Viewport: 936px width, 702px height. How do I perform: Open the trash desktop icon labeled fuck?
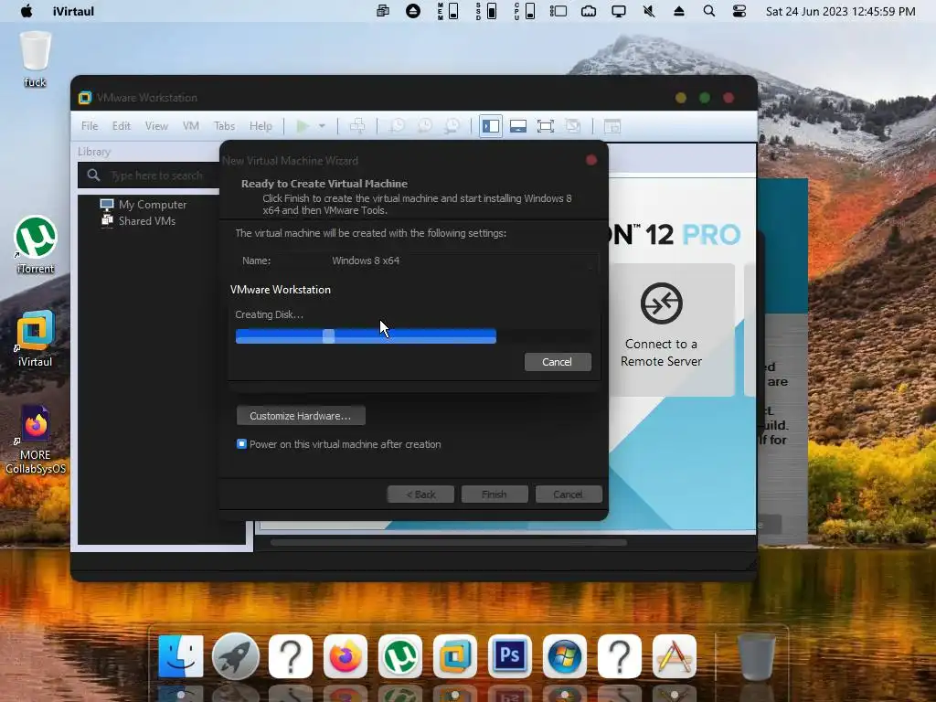[36, 59]
